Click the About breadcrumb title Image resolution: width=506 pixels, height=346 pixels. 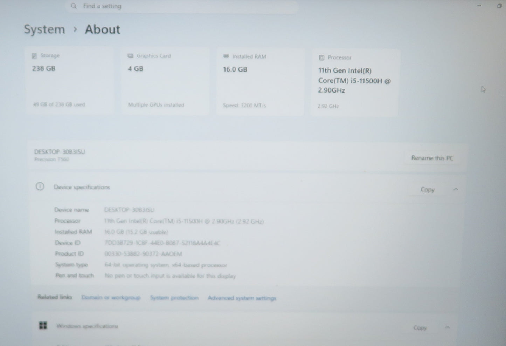pyautogui.click(x=103, y=29)
